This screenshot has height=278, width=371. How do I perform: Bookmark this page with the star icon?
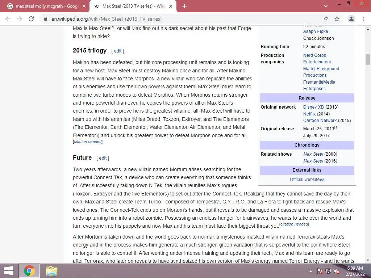[337, 19]
